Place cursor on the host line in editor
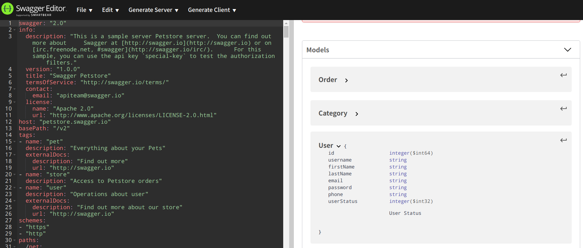 [64, 122]
